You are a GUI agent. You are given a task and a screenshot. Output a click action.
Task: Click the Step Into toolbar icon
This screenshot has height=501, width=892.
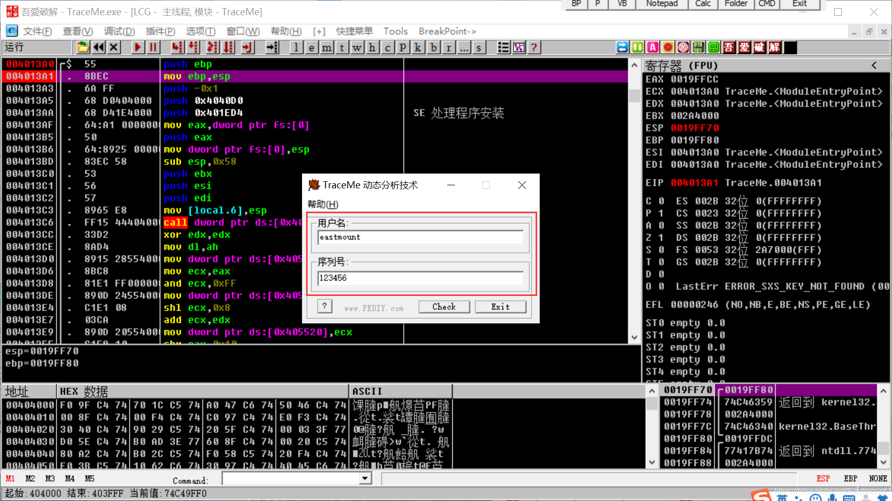177,48
